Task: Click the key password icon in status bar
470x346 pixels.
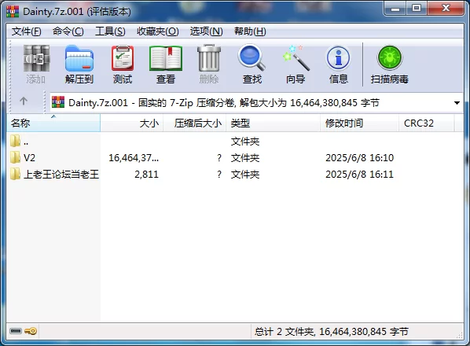Action: click(31, 331)
